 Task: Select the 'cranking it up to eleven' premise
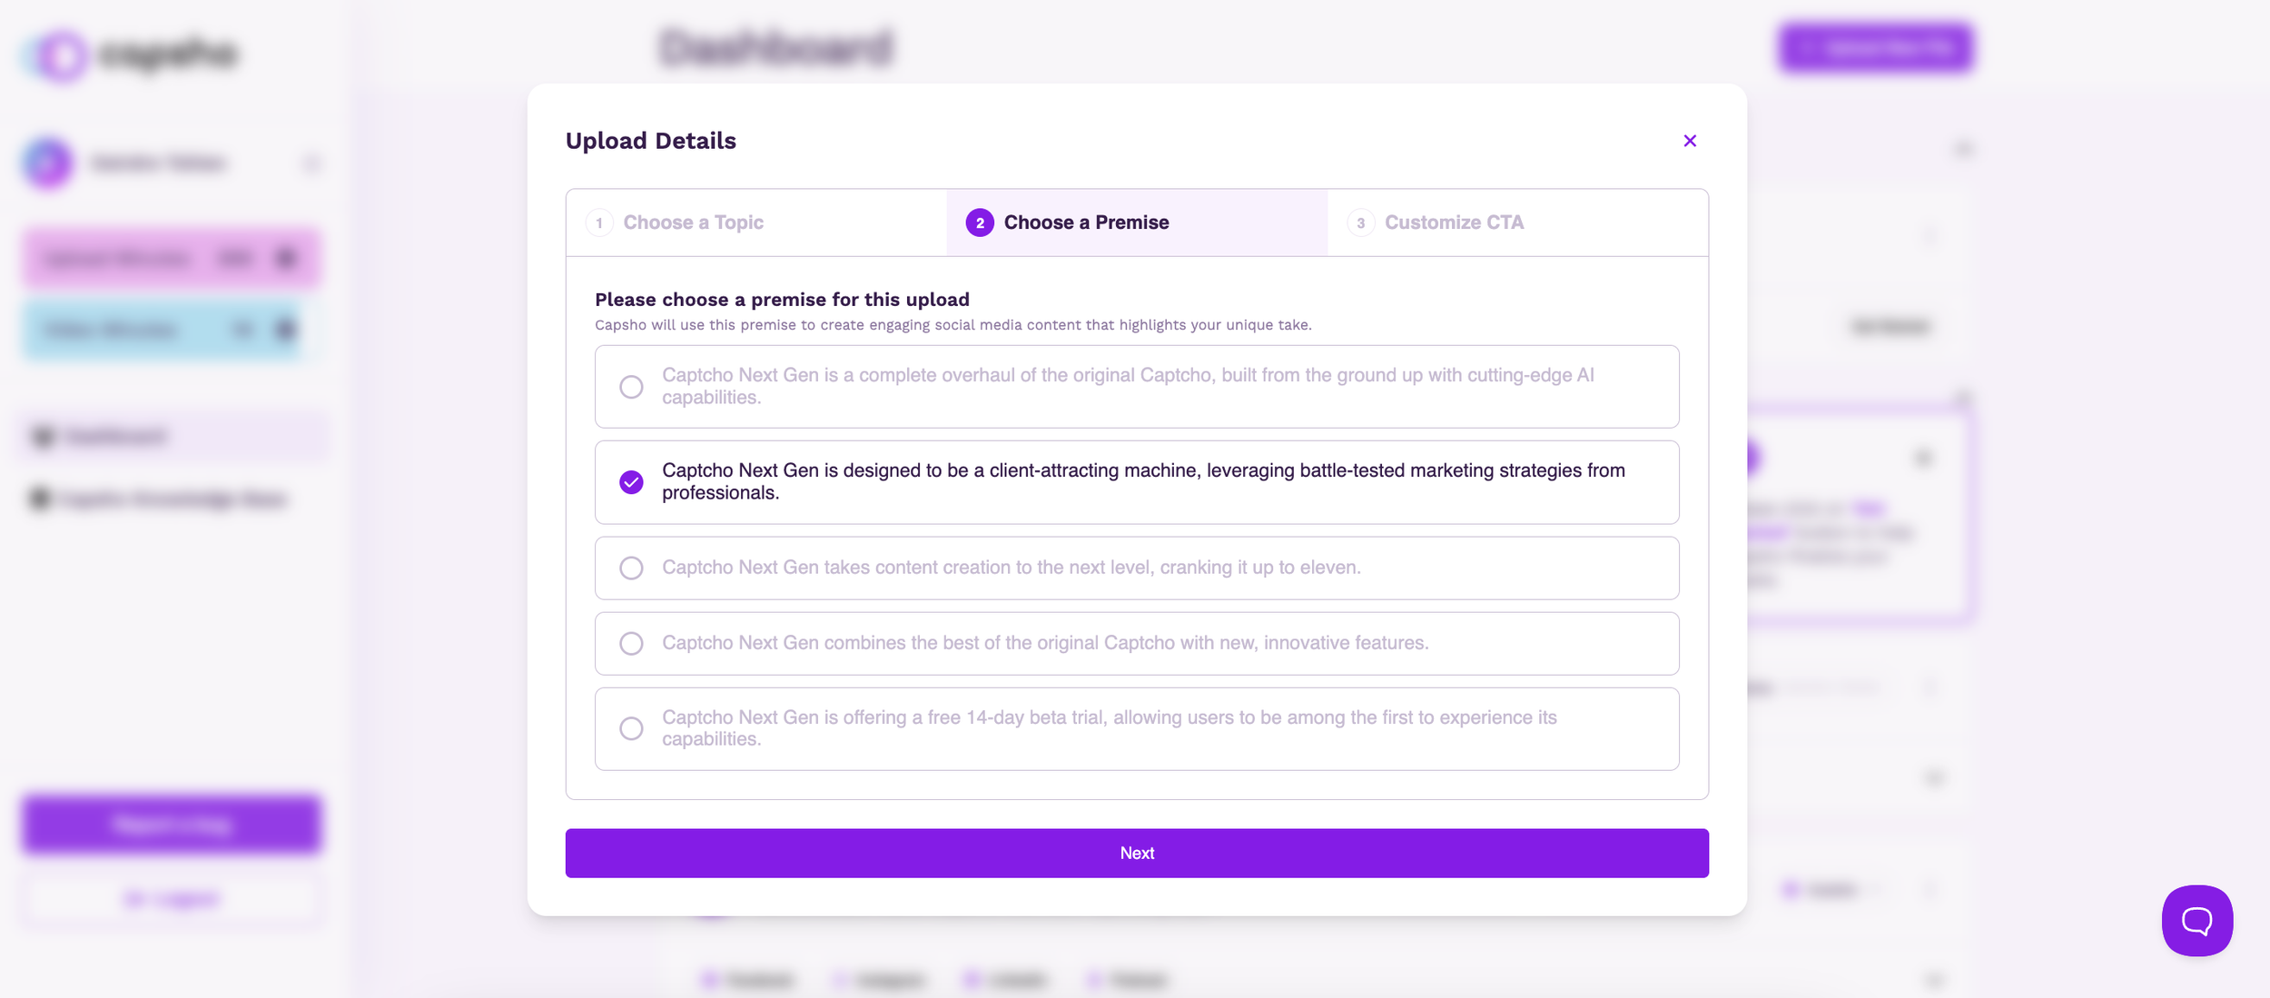tap(632, 568)
